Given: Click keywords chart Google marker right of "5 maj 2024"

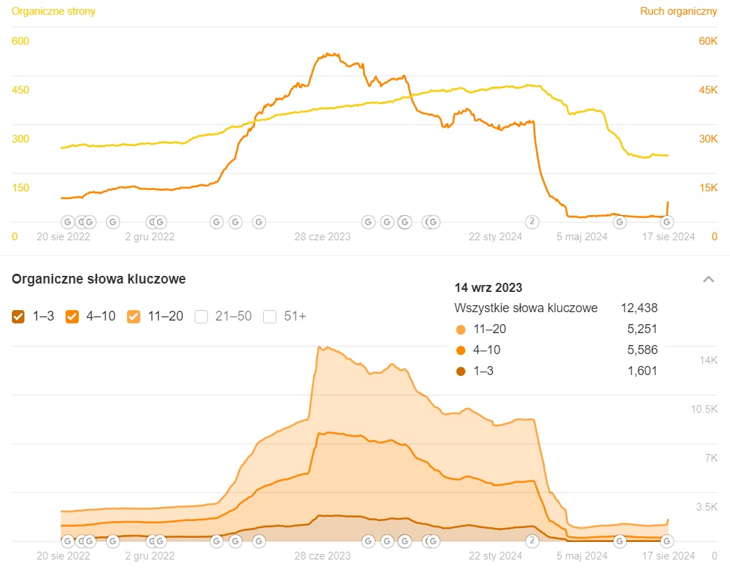Looking at the screenshot, I should (619, 541).
